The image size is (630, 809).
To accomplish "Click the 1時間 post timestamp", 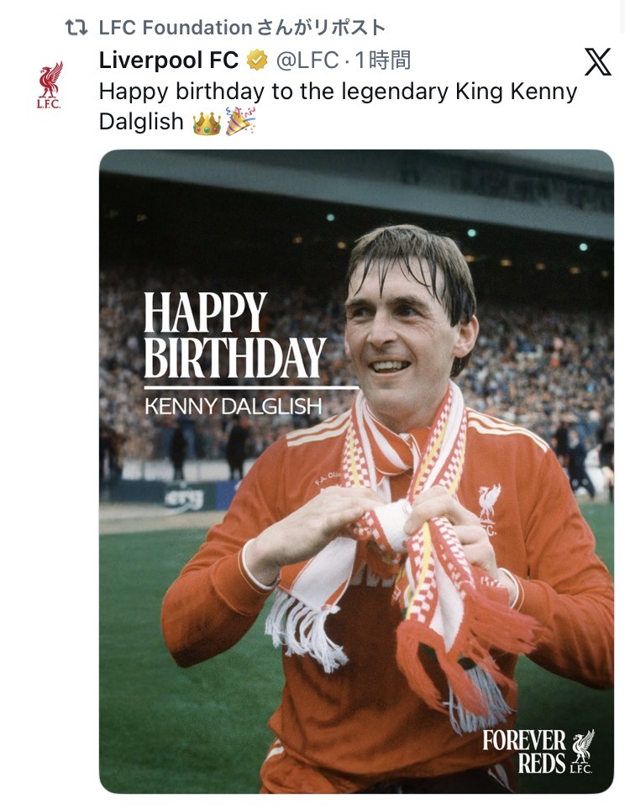I will pyautogui.click(x=382, y=60).
